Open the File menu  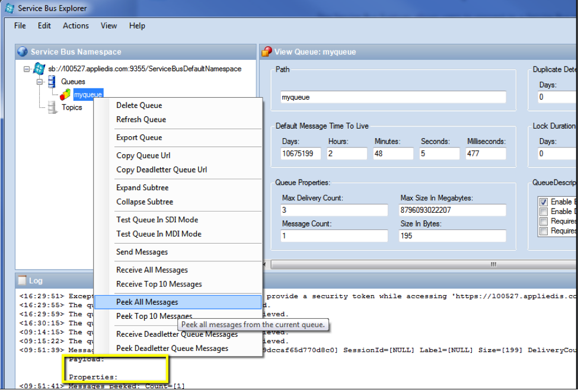coord(20,25)
